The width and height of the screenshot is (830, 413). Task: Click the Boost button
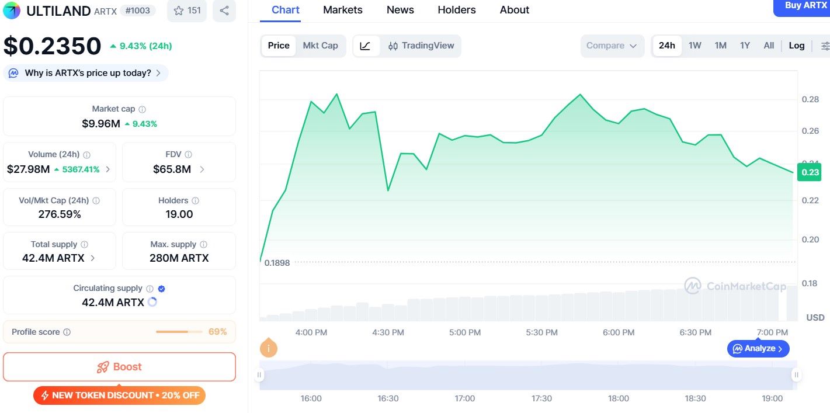[x=119, y=367]
